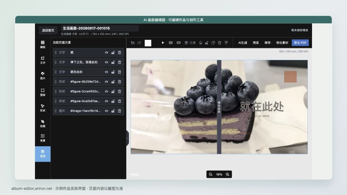This screenshot has height=195, width=347.
Task: Lock the 就 text layer
Action: coord(113,52)
